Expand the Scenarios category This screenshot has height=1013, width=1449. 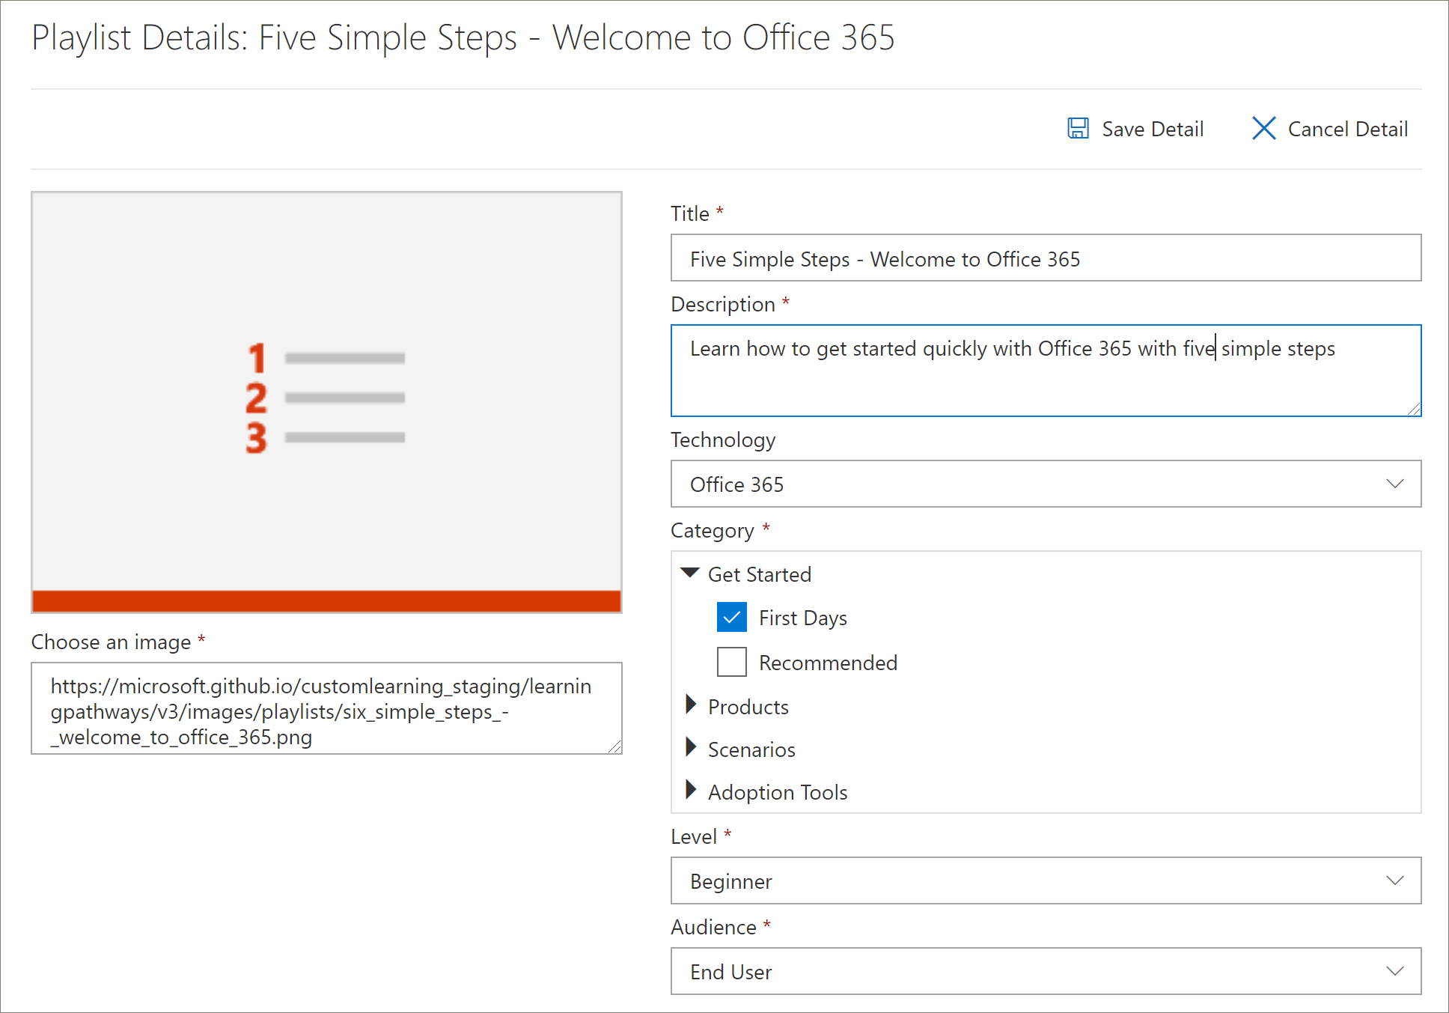691,748
